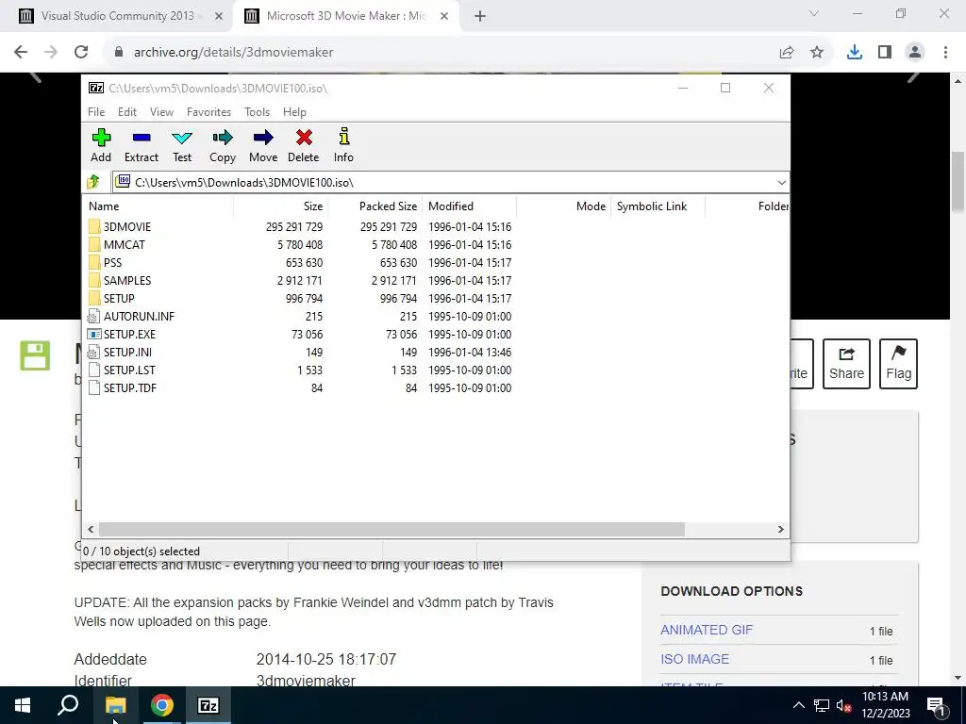Open the Favorites menu

click(x=208, y=112)
